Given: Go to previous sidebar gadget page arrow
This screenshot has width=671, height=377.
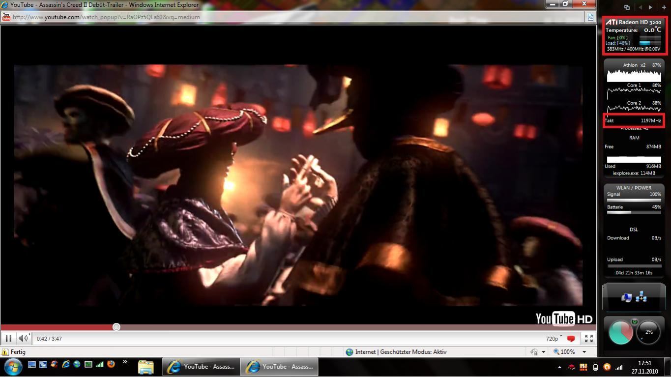Looking at the screenshot, I should pyautogui.click(x=640, y=7).
